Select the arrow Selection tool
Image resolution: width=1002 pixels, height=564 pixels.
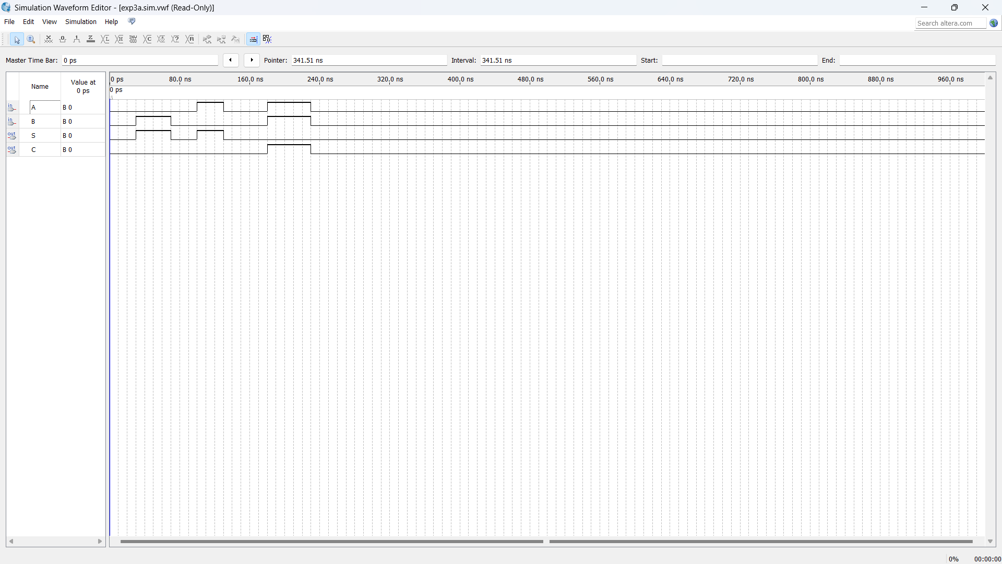tap(17, 39)
